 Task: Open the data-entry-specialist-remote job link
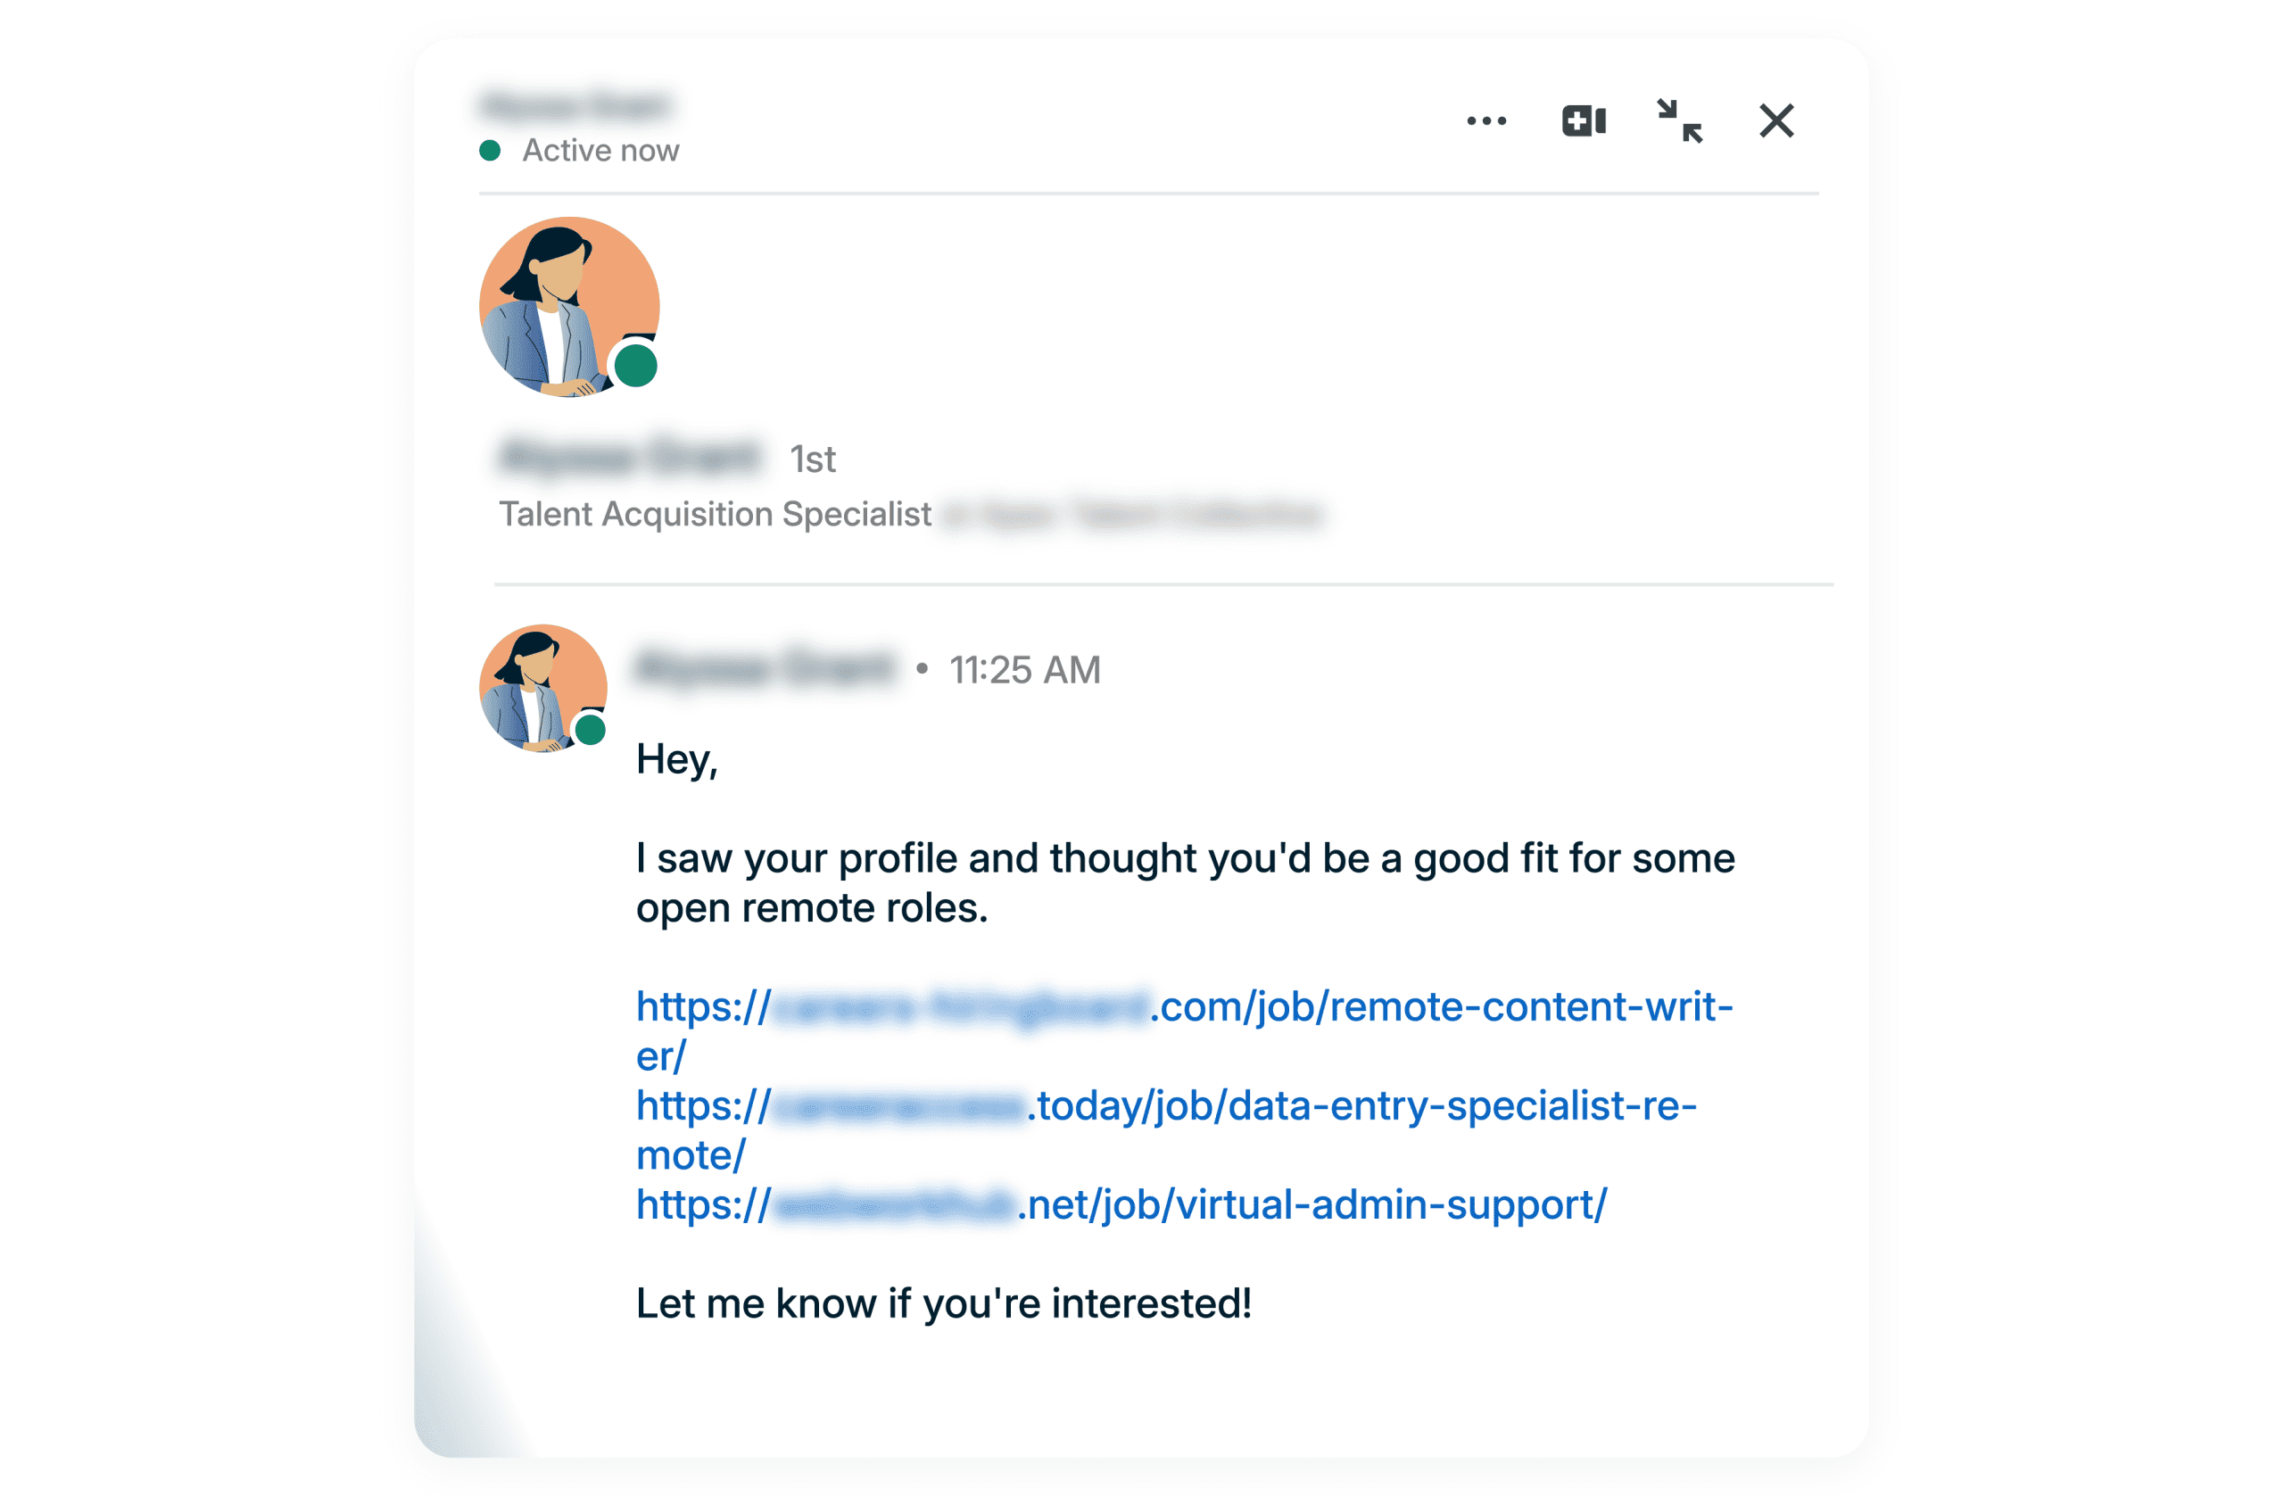pyautogui.click(x=1166, y=1105)
